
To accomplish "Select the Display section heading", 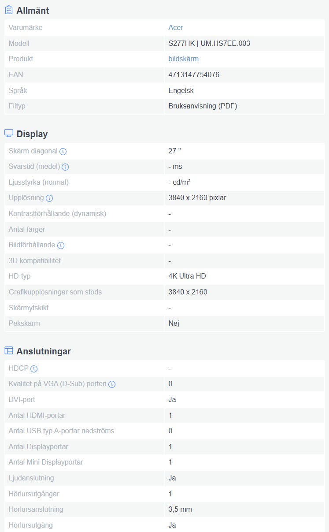I will click(32, 134).
